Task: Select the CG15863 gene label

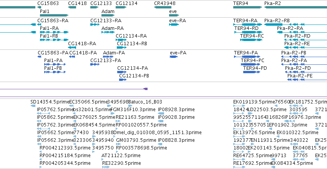Action: (x=48, y=3)
